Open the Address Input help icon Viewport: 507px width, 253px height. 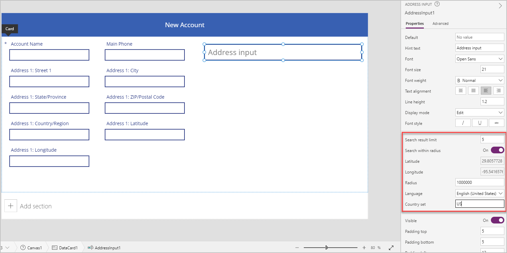point(437,4)
